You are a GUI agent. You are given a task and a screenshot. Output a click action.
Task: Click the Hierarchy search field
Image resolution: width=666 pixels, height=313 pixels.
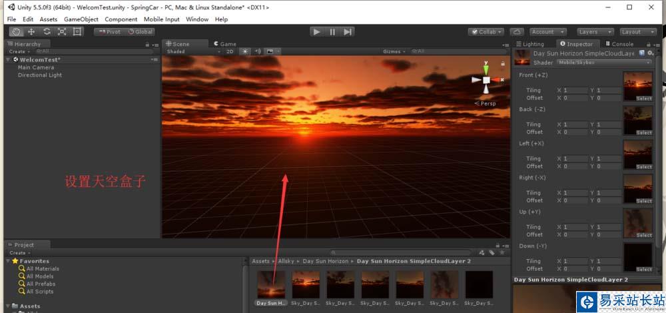pos(95,51)
